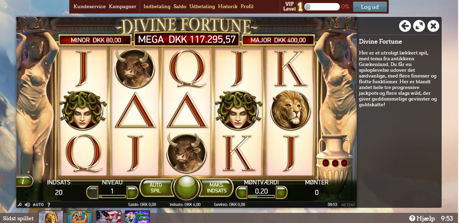Open game settings wrench icon
The image size is (459, 223).
tap(20, 205)
